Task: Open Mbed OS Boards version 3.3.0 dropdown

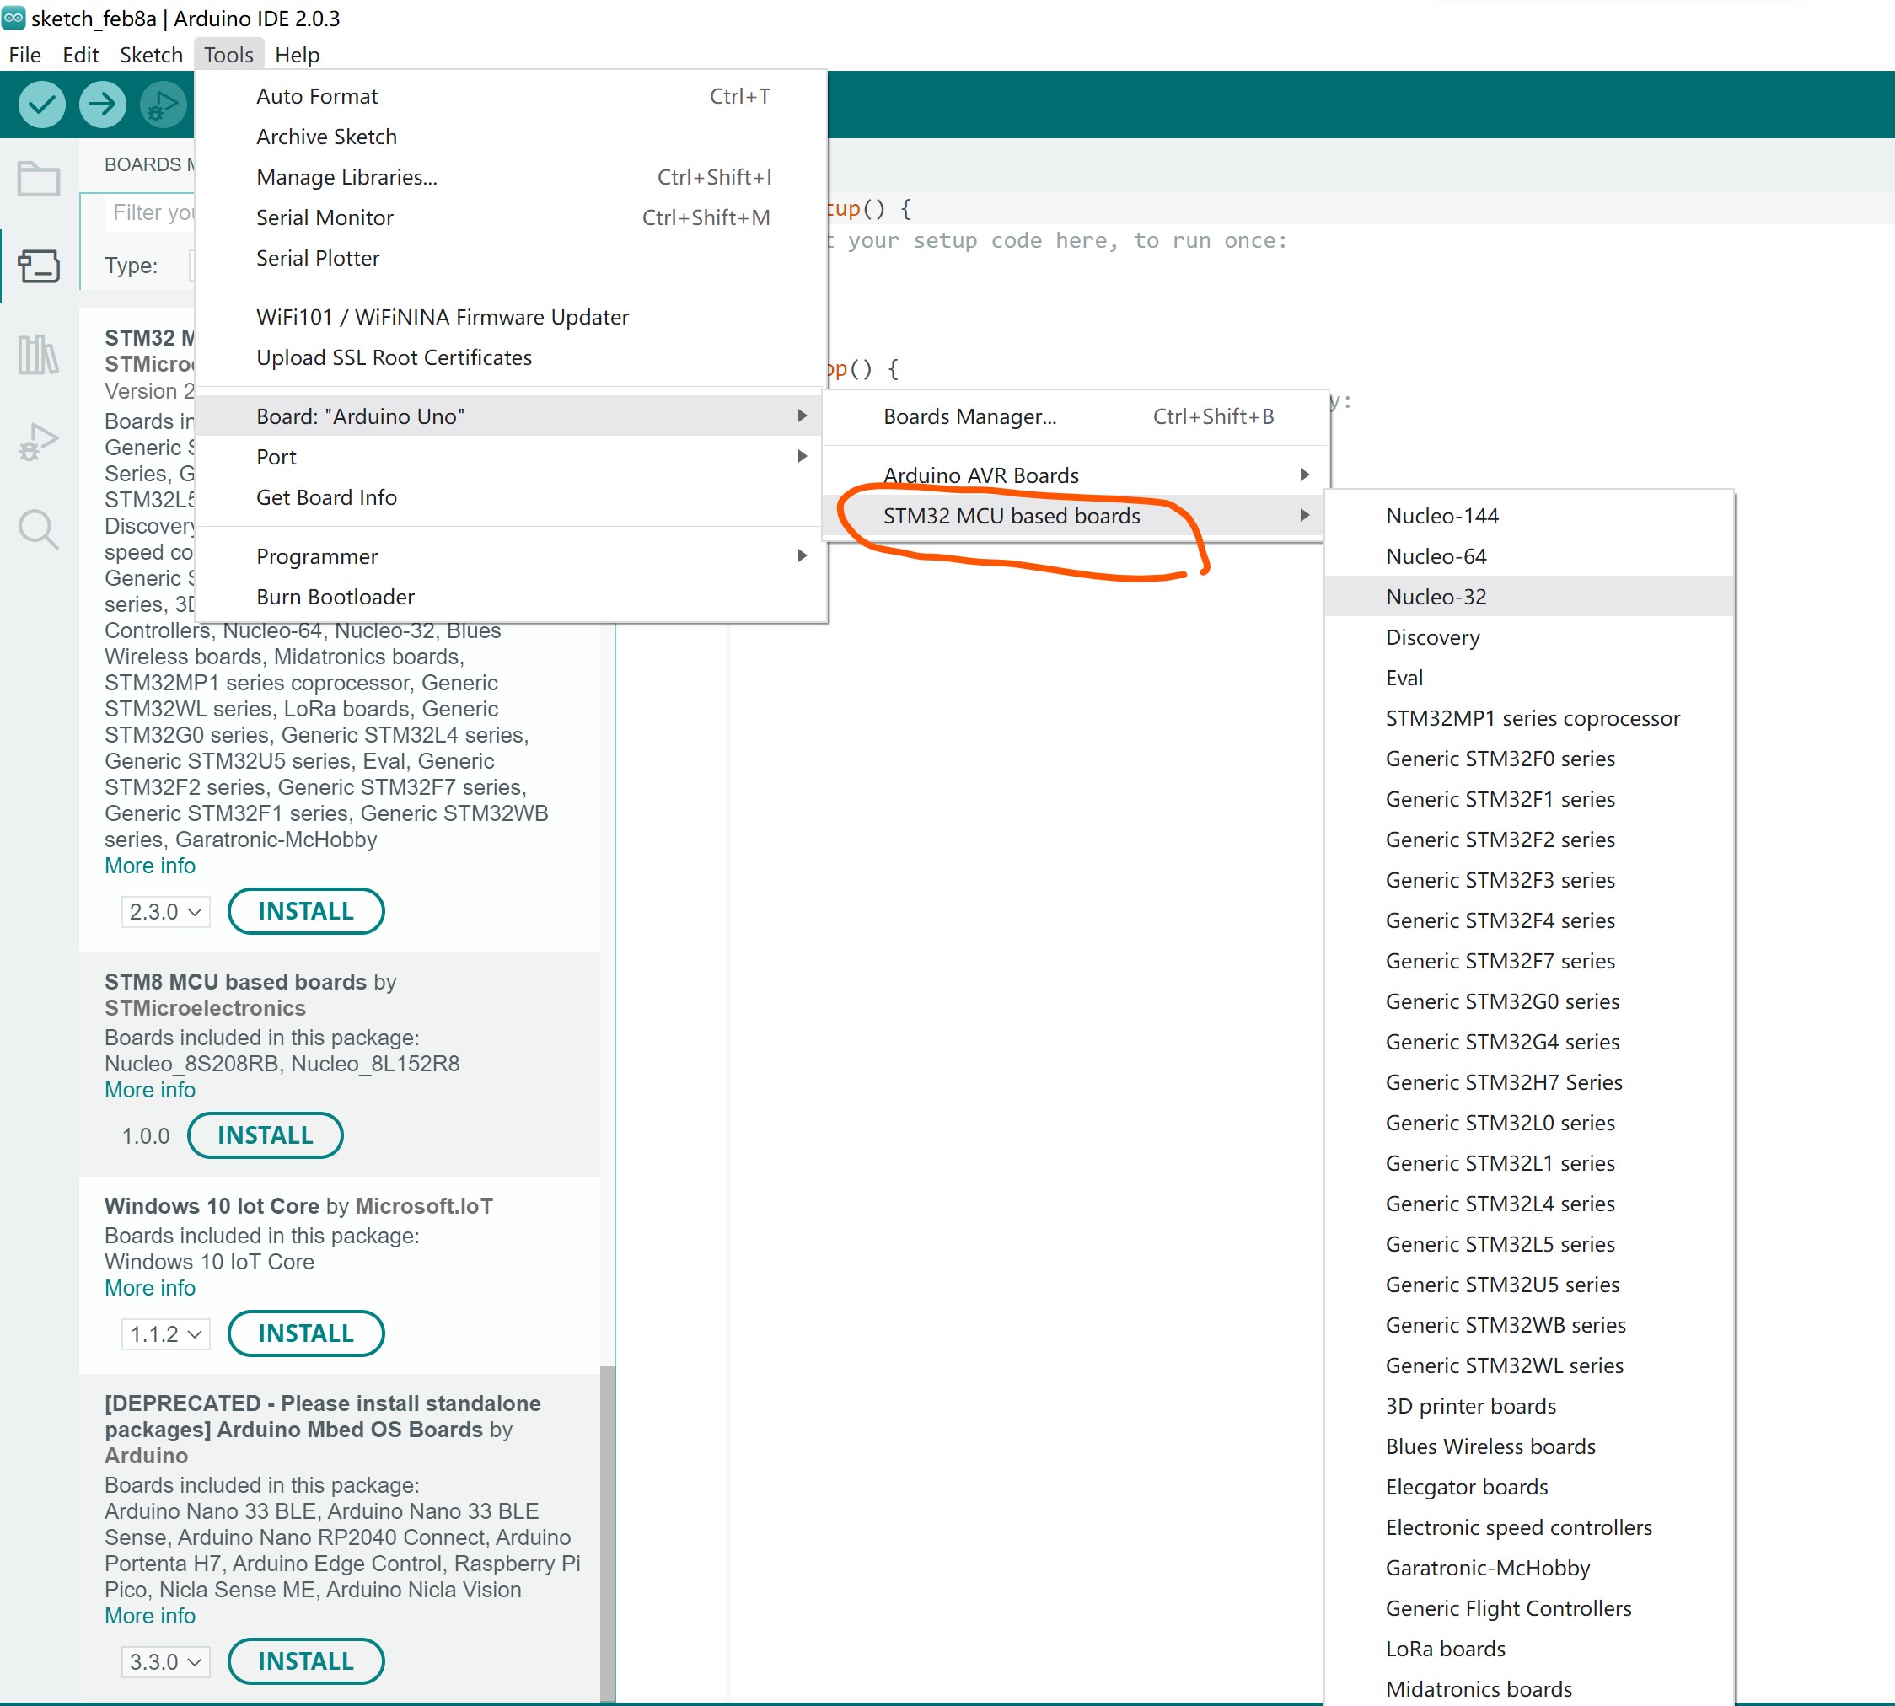Action: click(165, 1661)
